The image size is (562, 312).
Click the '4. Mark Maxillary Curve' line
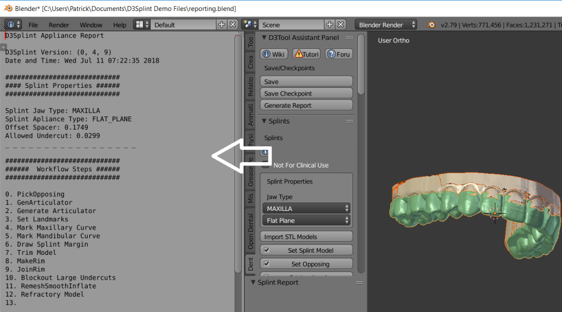tap(50, 227)
